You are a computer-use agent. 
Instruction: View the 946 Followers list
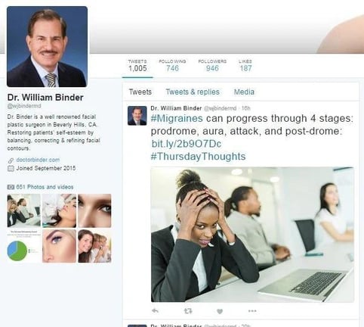[x=212, y=65]
